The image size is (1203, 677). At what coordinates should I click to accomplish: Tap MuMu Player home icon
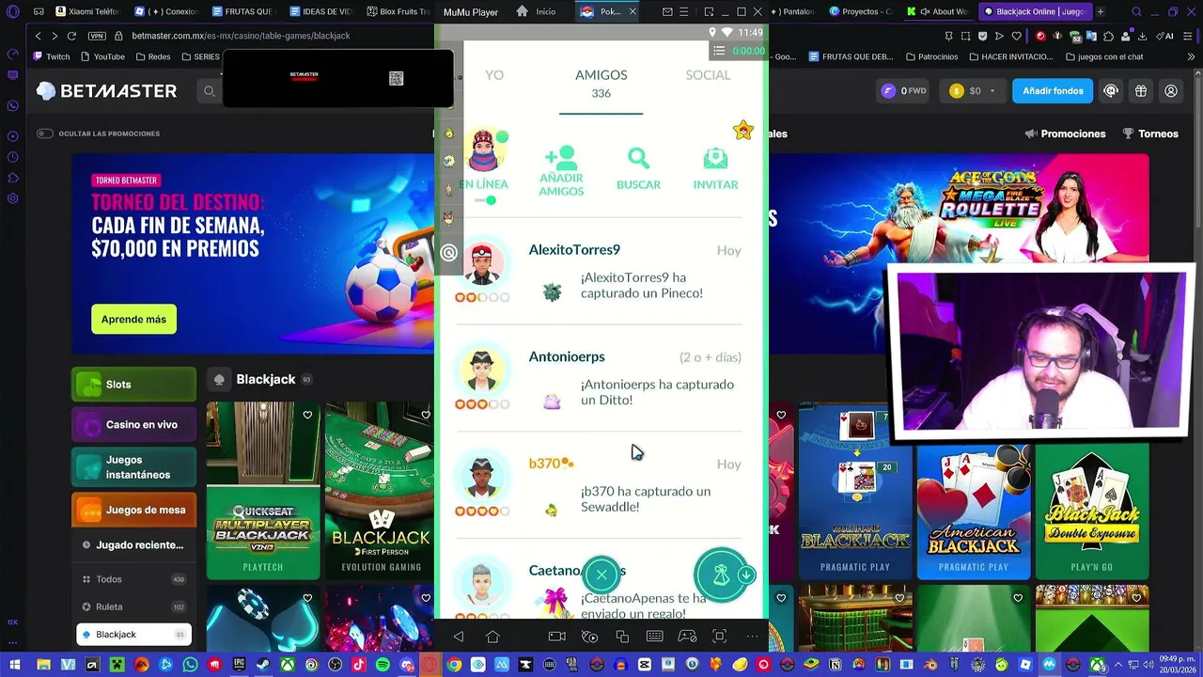pos(492,637)
